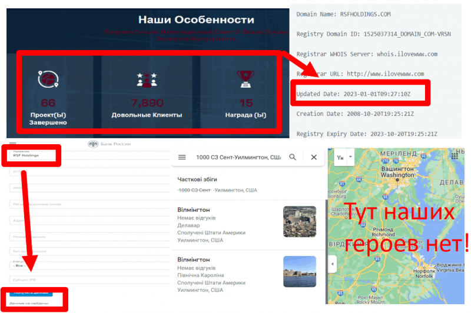Click the magnifier search icon in maps
This screenshot has width=471, height=313.
tap(293, 157)
